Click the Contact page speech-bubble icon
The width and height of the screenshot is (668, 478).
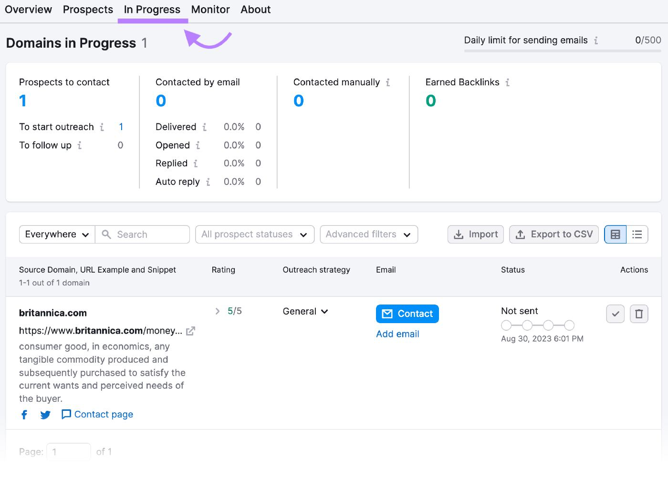pyautogui.click(x=66, y=414)
